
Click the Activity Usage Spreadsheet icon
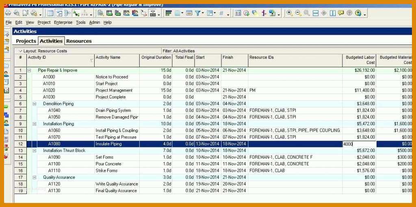109,13
